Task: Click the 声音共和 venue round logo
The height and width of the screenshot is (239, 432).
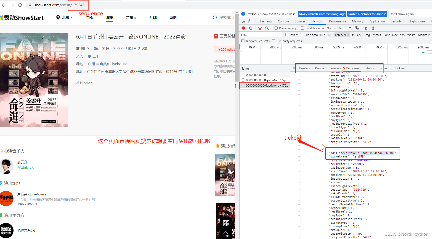Action: click(x=7, y=198)
